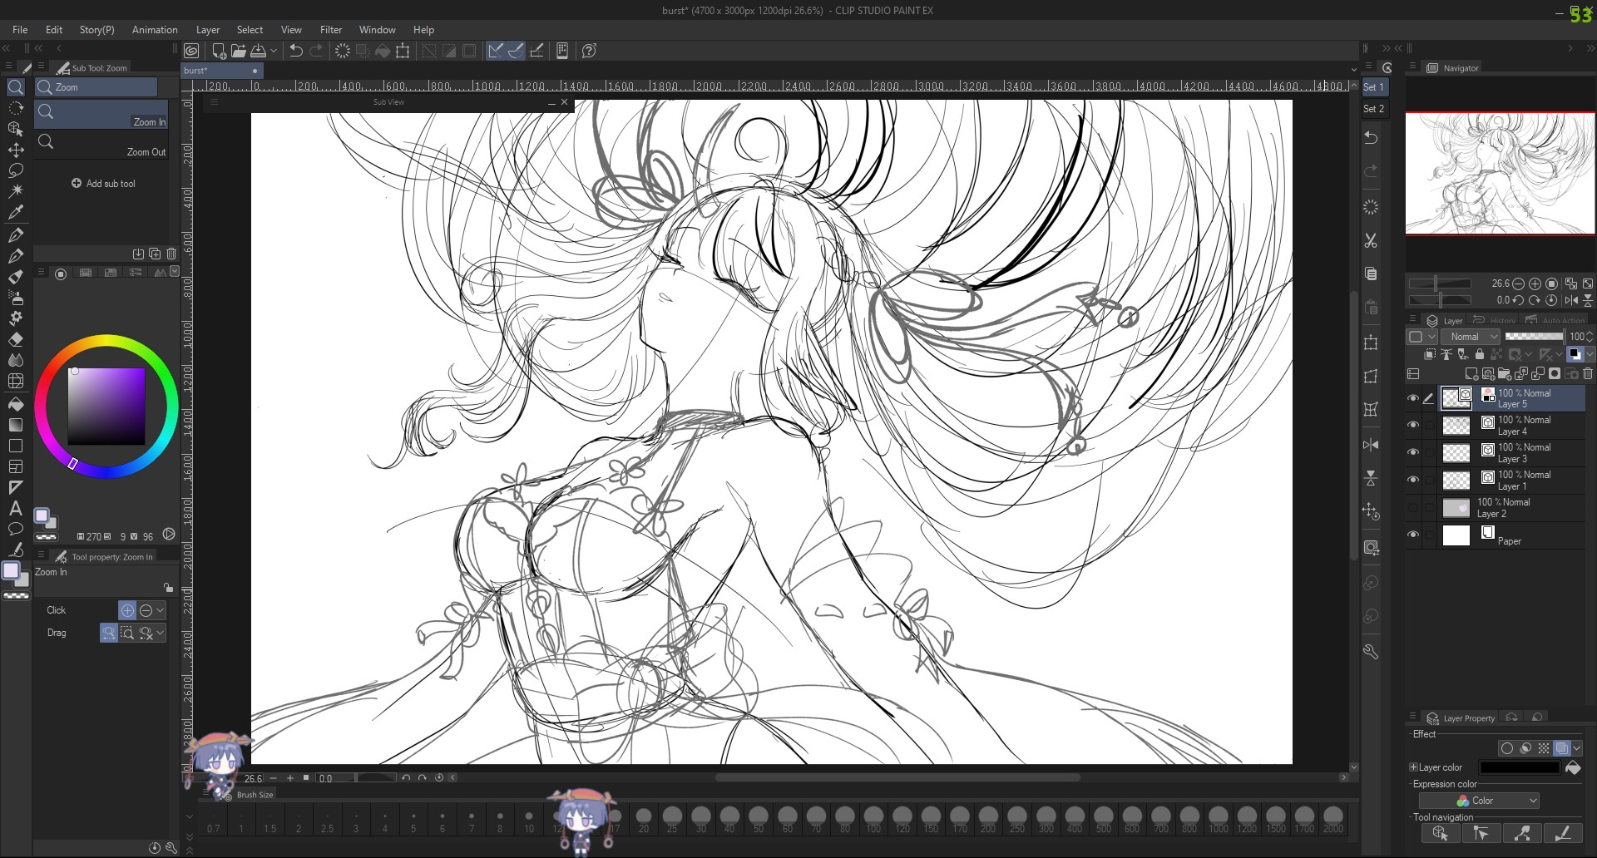
Task: Click the color wheel square picker
Action: click(106, 407)
